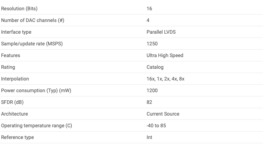Screen dimensions: 263x145
Task: Click Sample/update rate (MSPS) label
Action: (x=32, y=44)
